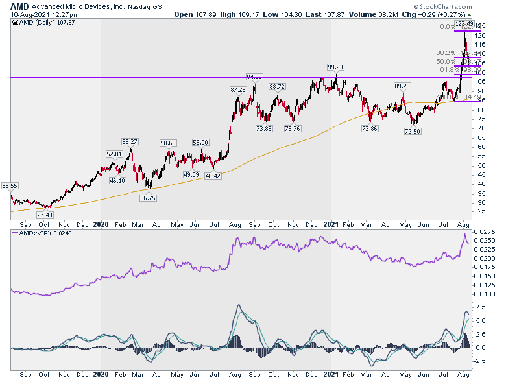Screen dimensions: 506x380
Task: Click the 94.28 high price label
Action: pyautogui.click(x=254, y=77)
